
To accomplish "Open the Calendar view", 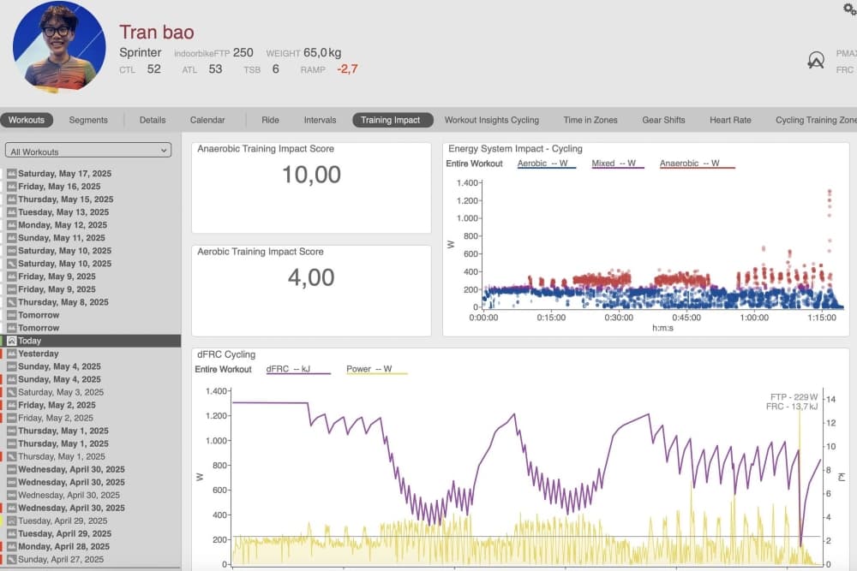I will click(207, 120).
